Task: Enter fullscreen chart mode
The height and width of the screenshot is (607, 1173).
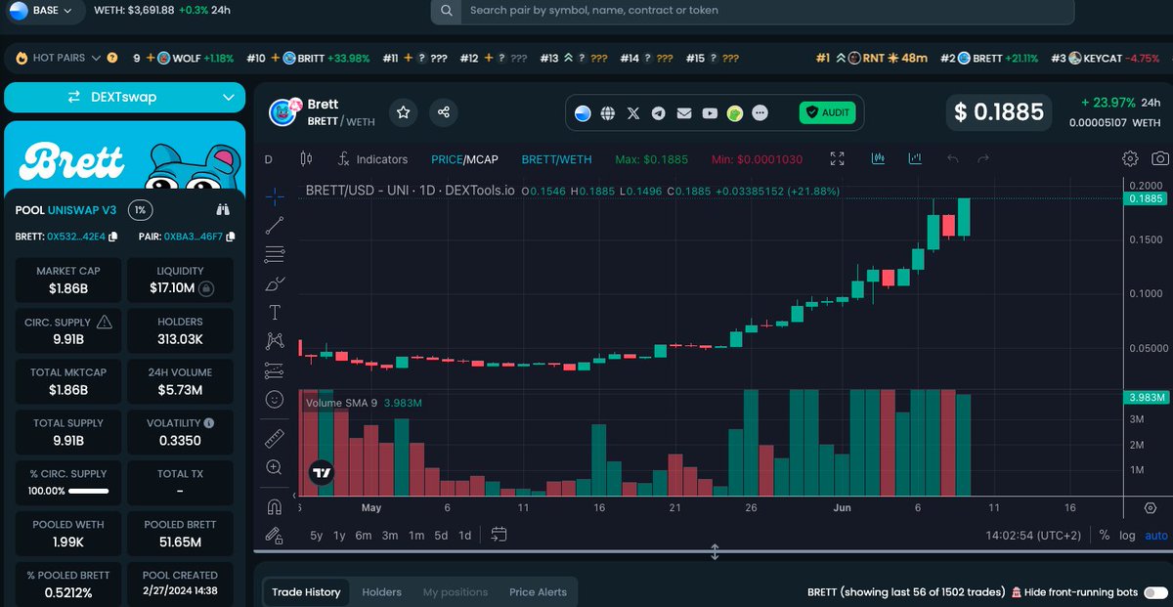Action: click(x=838, y=158)
